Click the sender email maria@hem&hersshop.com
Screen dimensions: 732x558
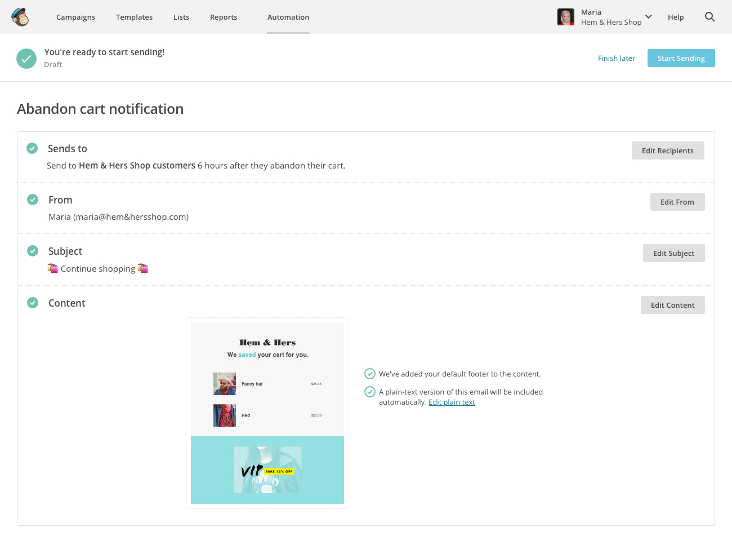tap(131, 217)
